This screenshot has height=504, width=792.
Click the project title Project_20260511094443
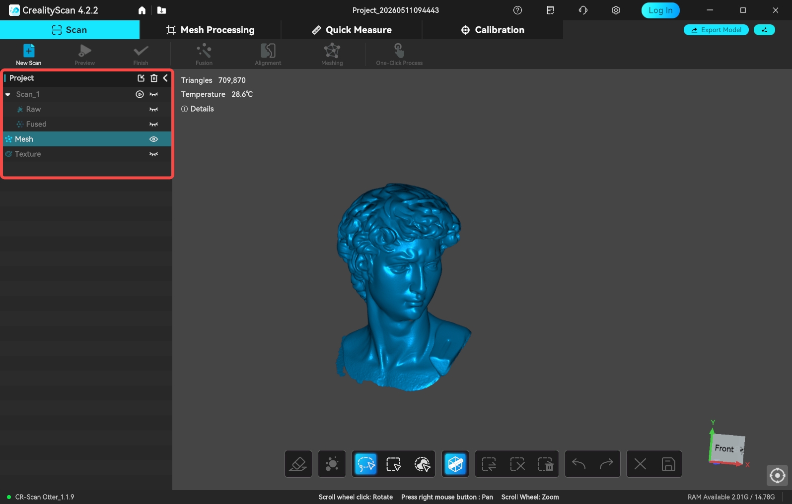(396, 10)
